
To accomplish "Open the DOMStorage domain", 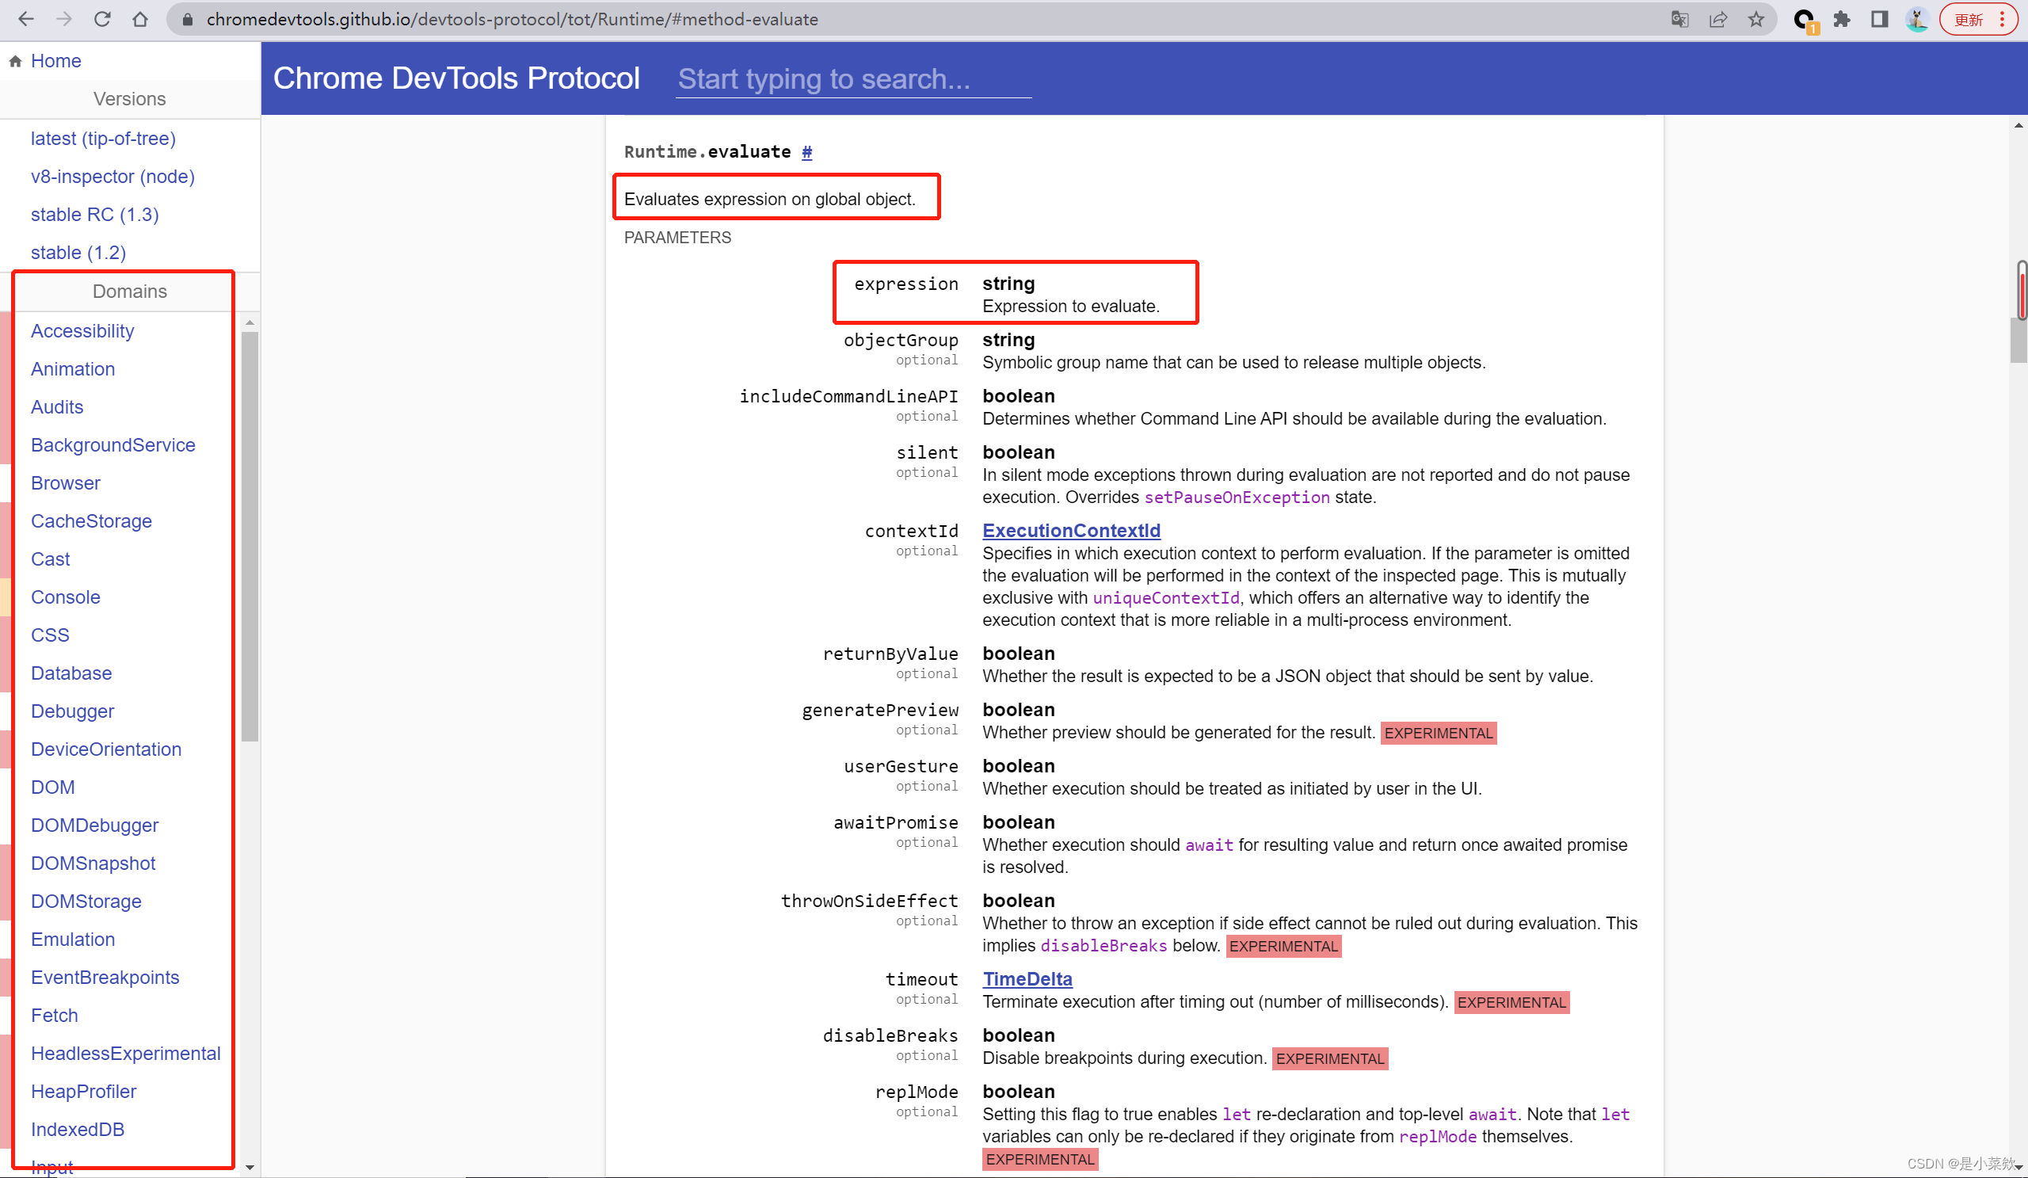I will coord(86,902).
